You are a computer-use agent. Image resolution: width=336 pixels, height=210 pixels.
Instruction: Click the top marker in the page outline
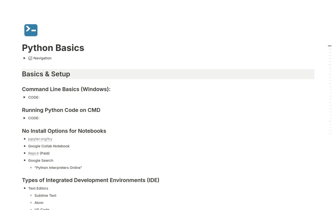(329, 45)
